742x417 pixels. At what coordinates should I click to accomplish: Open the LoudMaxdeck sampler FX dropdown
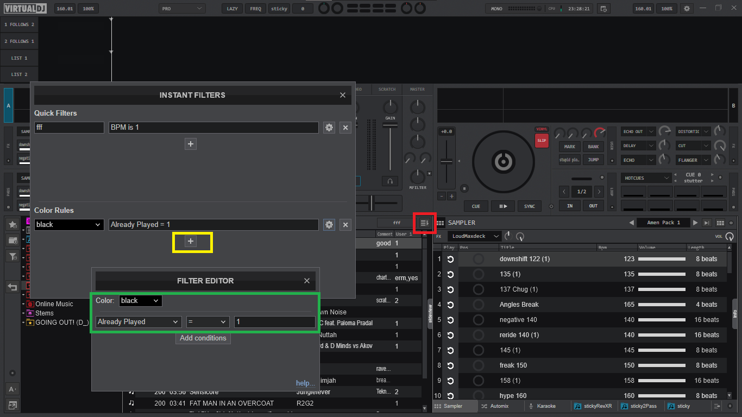[474, 236]
